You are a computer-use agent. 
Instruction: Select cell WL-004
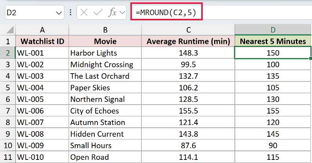[42, 87]
